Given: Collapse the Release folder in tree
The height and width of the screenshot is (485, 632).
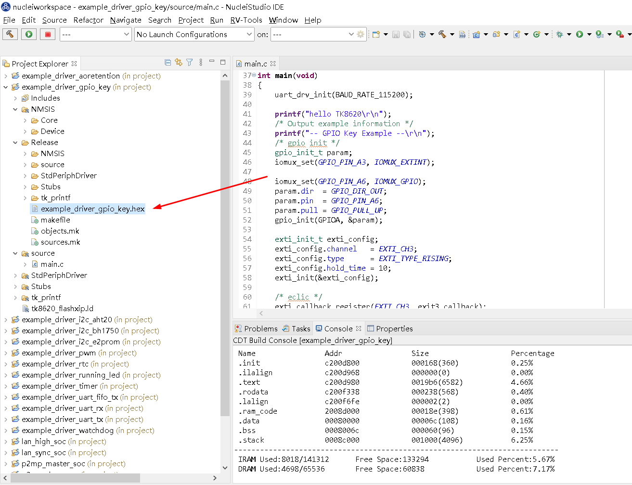Looking at the screenshot, I should click(x=15, y=143).
